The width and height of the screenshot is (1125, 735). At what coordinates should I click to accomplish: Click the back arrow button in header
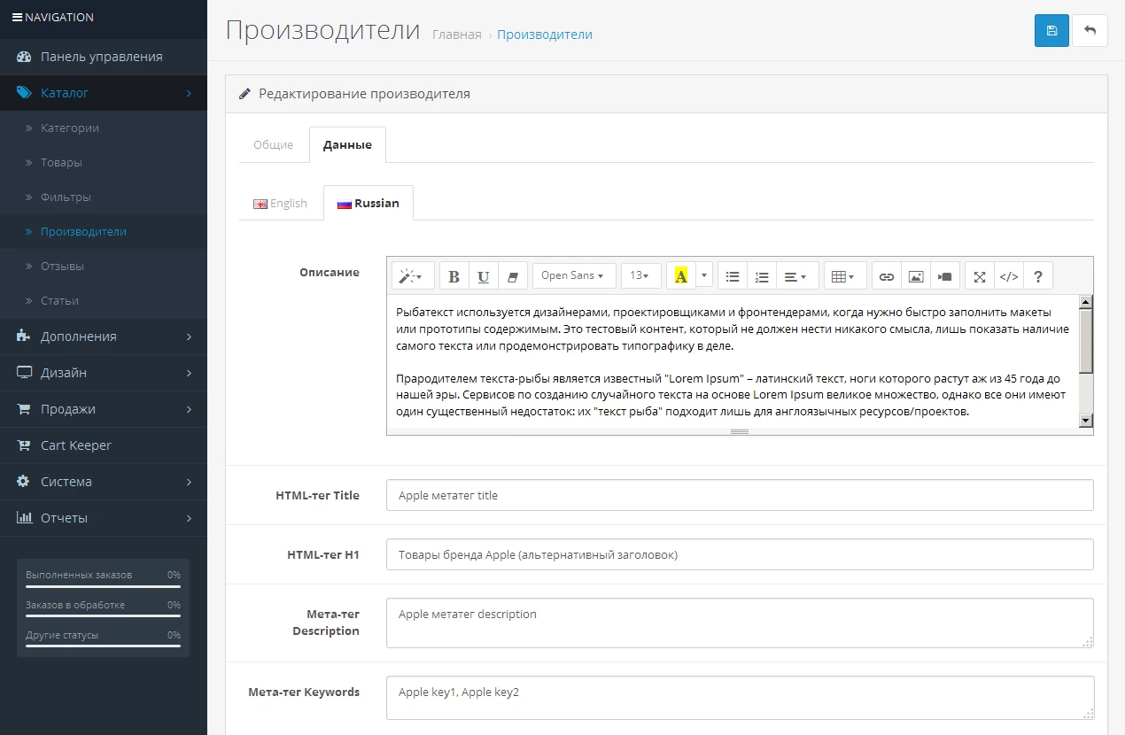[x=1090, y=30]
